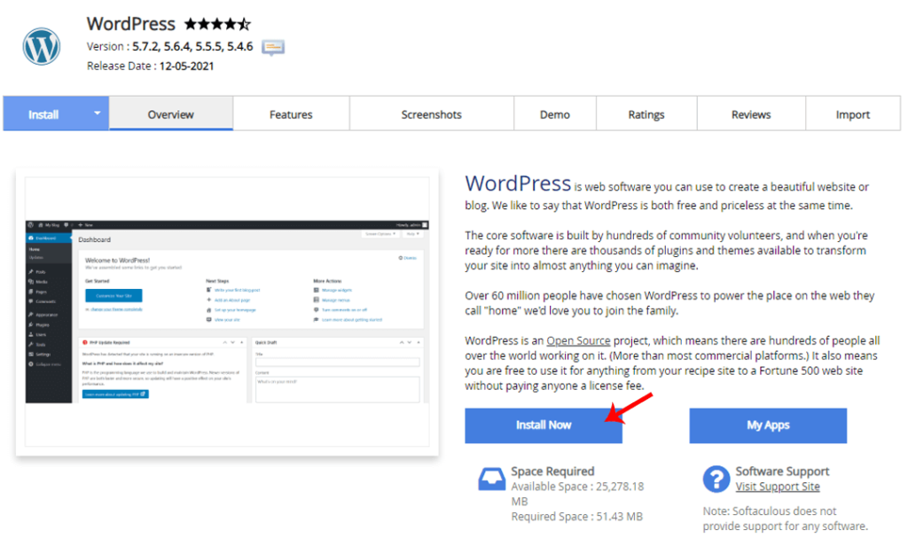
Task: Go to the Screenshots tab
Action: click(x=432, y=114)
